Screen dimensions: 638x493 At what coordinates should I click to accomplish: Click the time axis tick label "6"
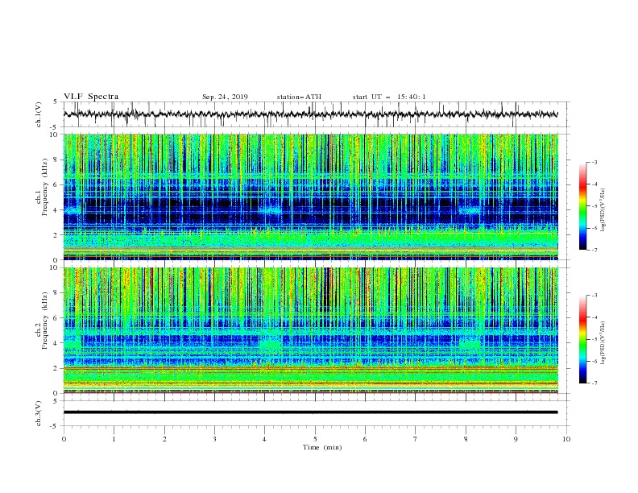(365, 439)
